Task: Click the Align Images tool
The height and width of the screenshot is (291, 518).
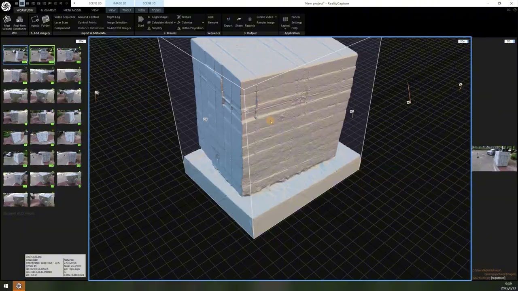Action: pos(158,17)
